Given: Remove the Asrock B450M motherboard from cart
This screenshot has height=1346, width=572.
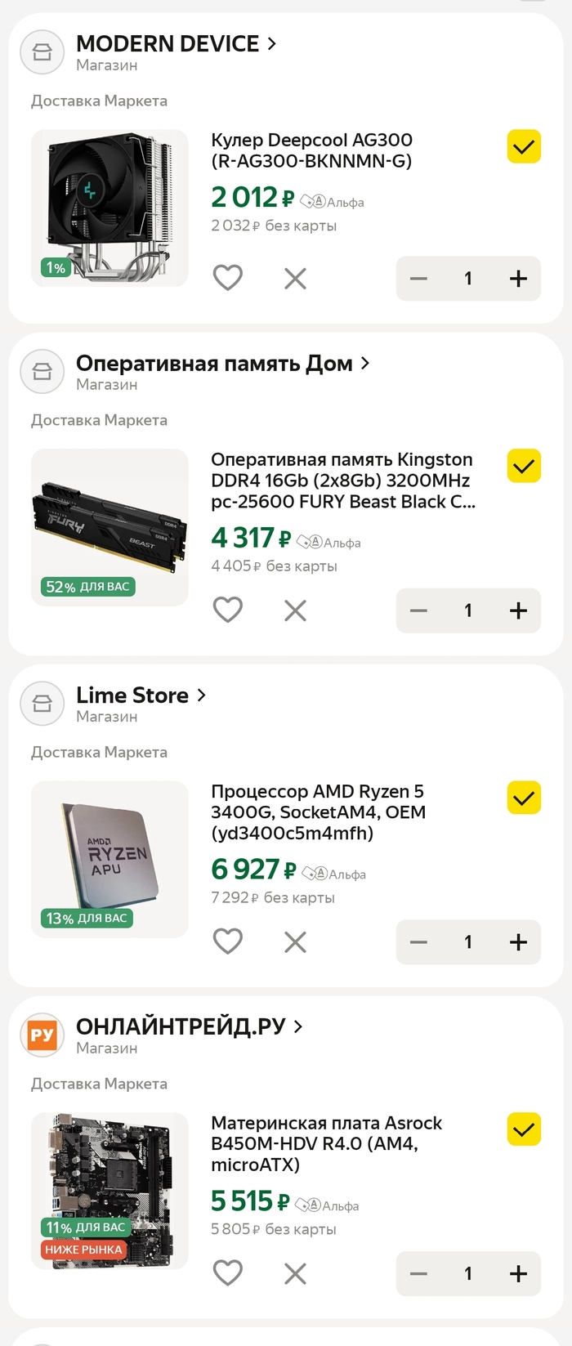Looking at the screenshot, I should tap(295, 1273).
